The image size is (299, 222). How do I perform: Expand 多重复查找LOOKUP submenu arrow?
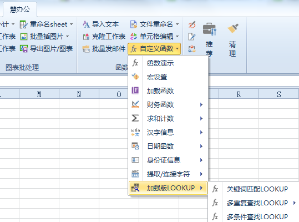click(x=295, y=203)
